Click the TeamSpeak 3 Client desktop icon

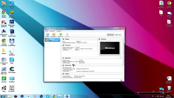pos(4,61)
